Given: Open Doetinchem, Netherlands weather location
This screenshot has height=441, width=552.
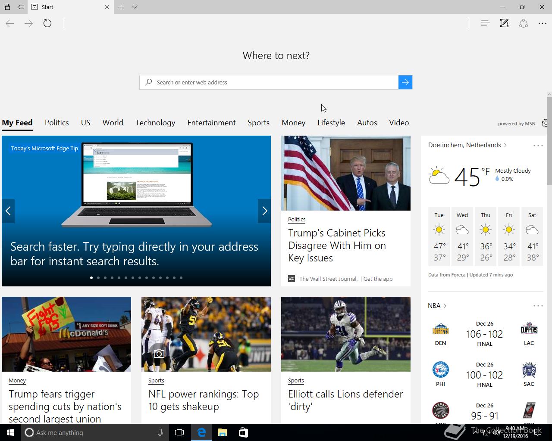Looking at the screenshot, I should coord(467,145).
